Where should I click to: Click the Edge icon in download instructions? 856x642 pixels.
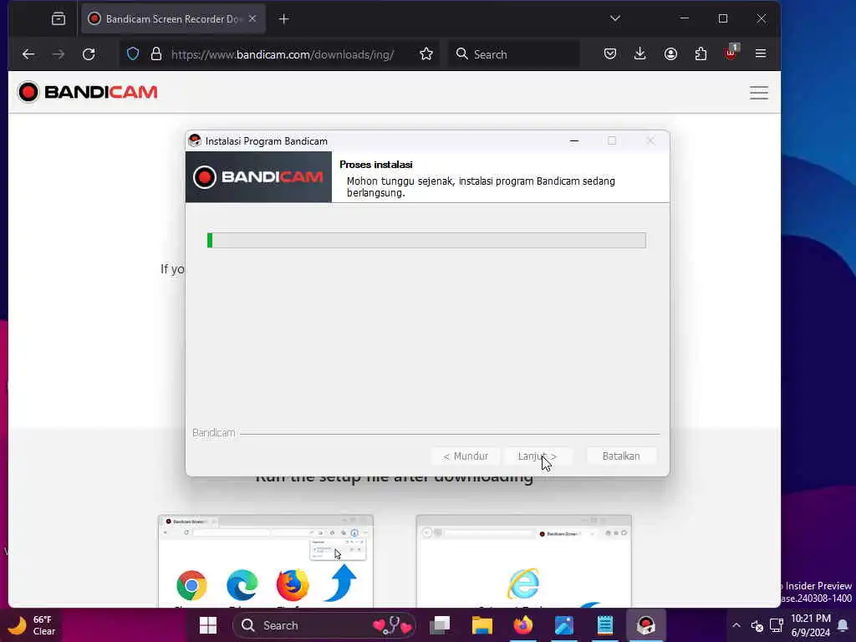pyautogui.click(x=242, y=584)
